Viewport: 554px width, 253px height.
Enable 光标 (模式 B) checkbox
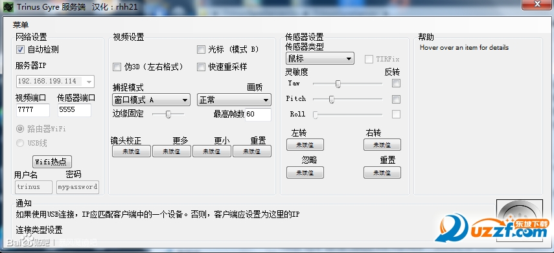pos(201,49)
